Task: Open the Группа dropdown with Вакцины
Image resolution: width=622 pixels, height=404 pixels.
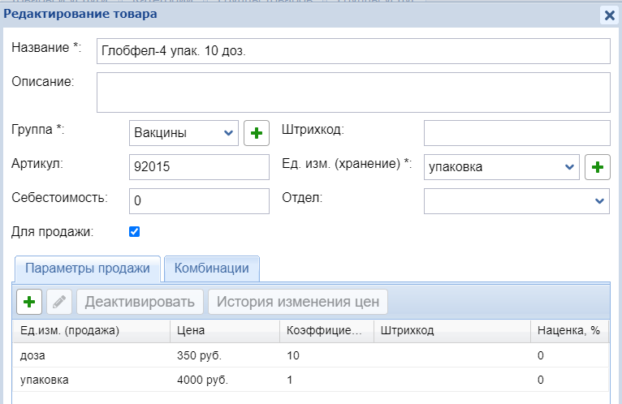Action: pyautogui.click(x=184, y=133)
